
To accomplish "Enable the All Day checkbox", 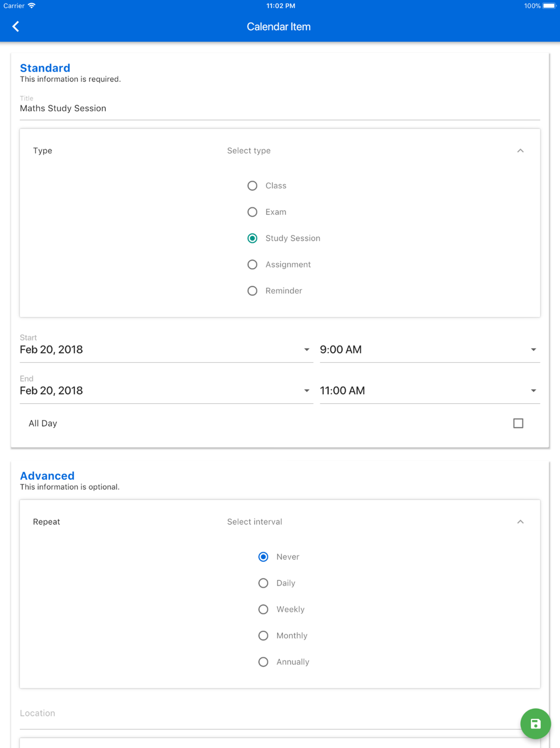I will tap(518, 423).
